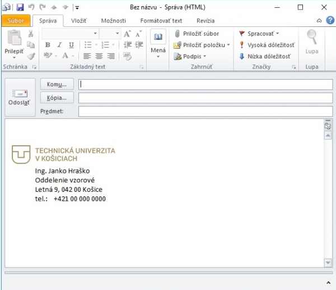Screen dimensions: 336x290
Task: Click the Save icon in the quick access toolbar
Action: [20, 7]
